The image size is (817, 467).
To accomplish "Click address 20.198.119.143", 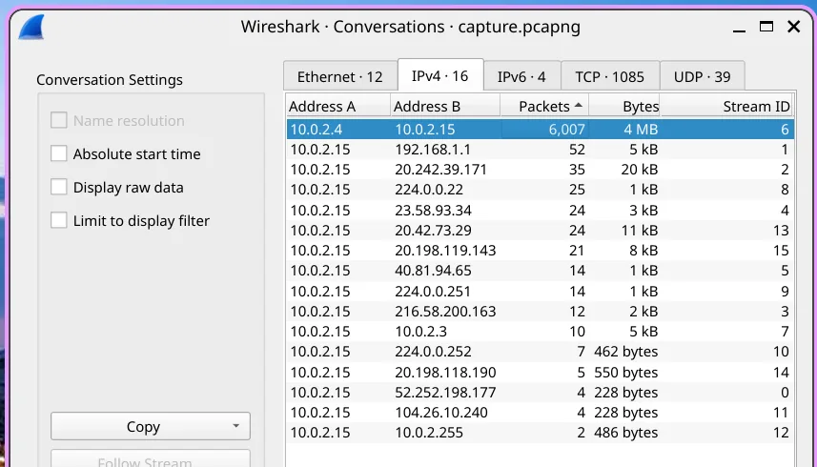I will (445, 251).
